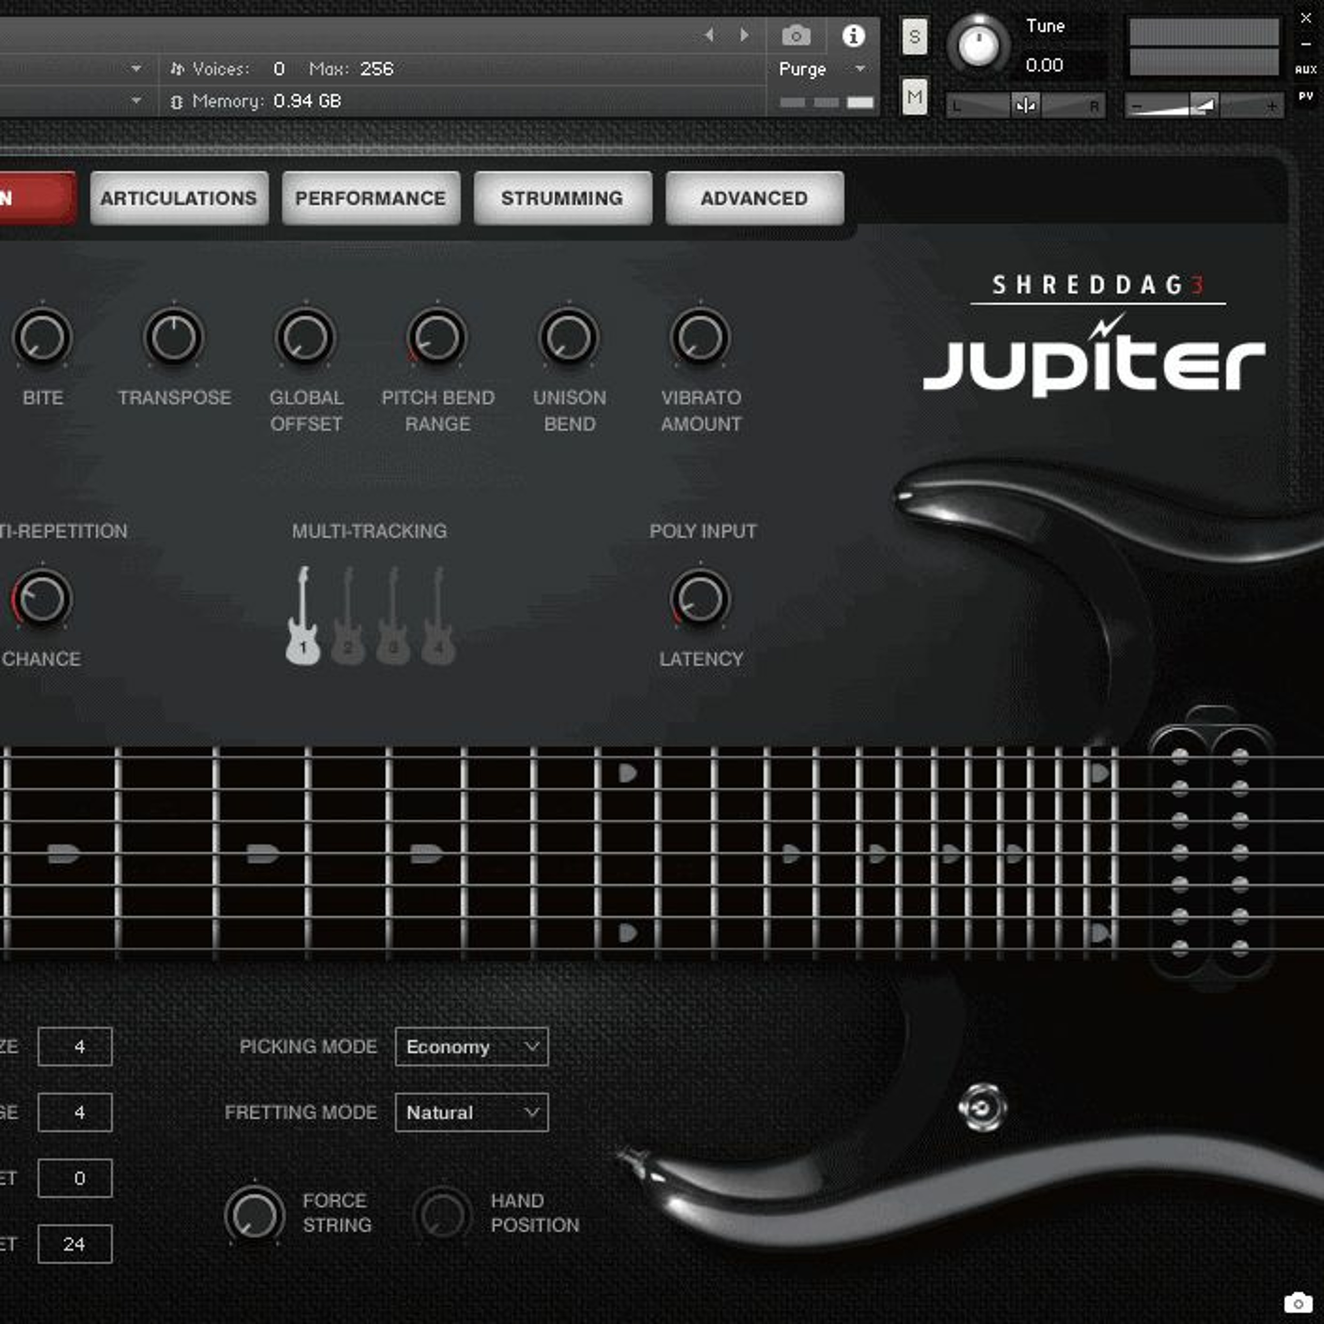
Task: Open the dropdown arrow left of Memory
Action: 136,101
